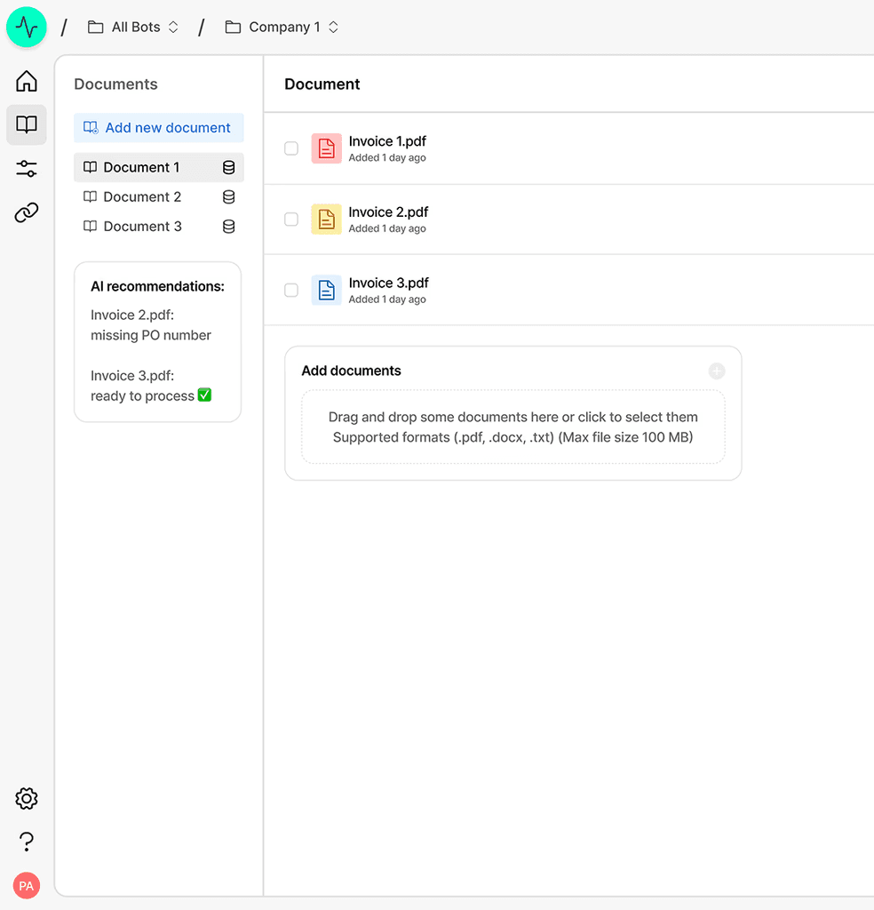Open the automation settings sliders icon

coord(26,168)
